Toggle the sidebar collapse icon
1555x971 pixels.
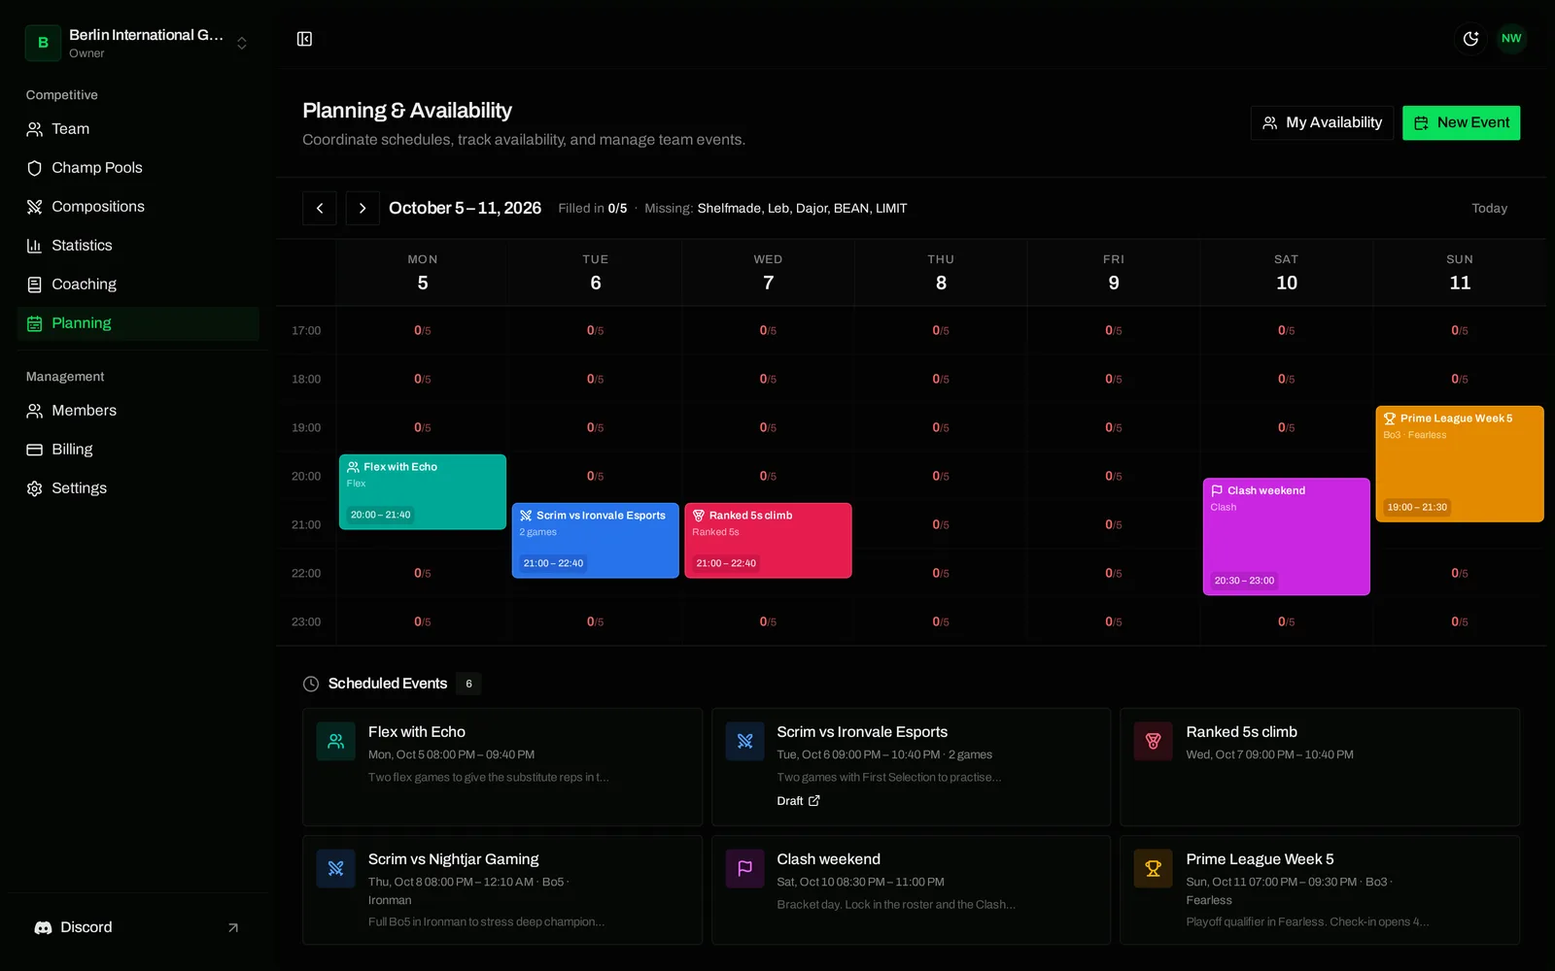point(304,39)
